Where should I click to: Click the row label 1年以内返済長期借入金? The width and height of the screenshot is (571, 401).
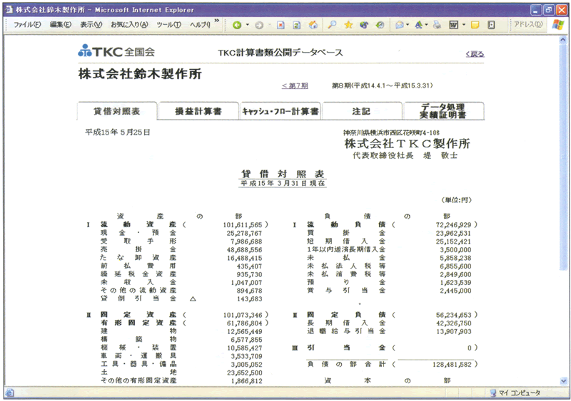coord(346,249)
